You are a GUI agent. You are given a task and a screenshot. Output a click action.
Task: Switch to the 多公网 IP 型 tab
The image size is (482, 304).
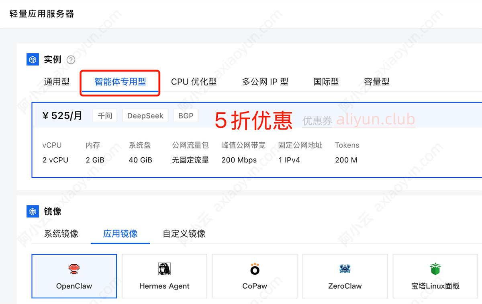[x=265, y=82]
